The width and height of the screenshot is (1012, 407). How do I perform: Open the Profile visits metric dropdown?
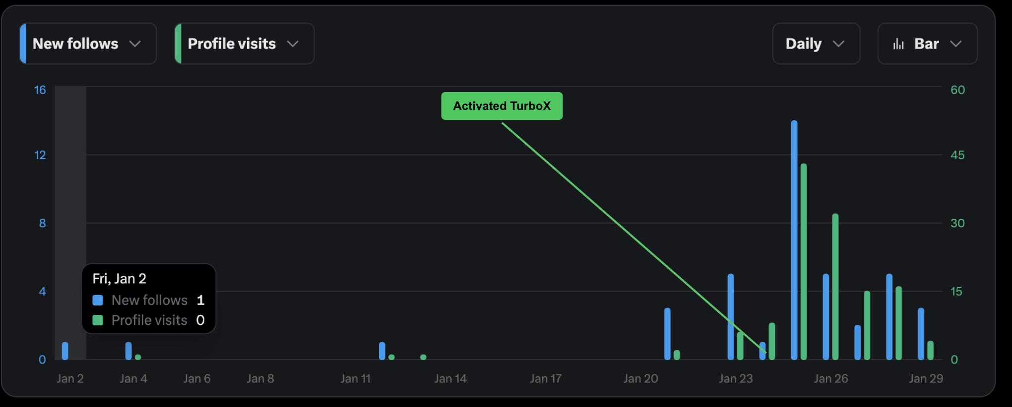coord(245,44)
